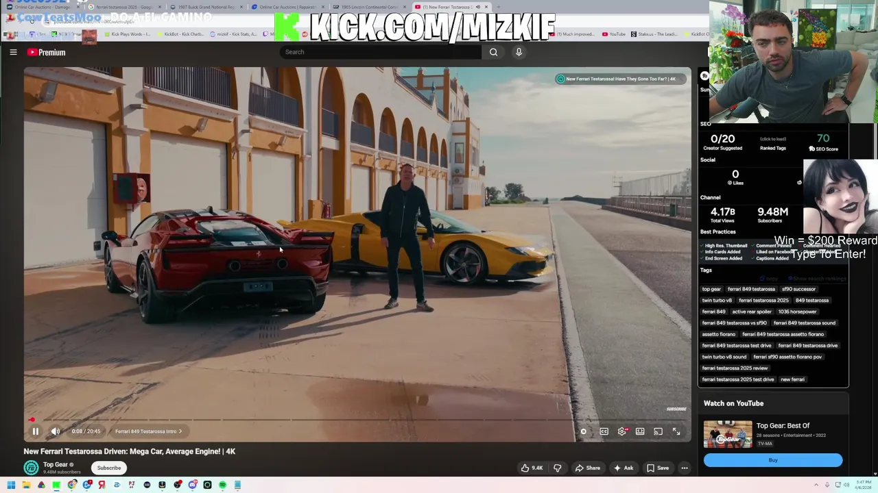
Task: Switch to the 1965 Lincoln Continental browser tab
Action: pos(371,7)
